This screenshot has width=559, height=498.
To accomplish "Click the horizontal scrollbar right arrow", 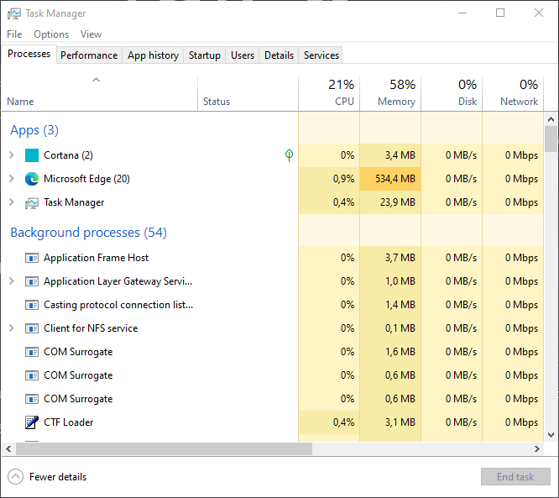I will click(x=537, y=448).
